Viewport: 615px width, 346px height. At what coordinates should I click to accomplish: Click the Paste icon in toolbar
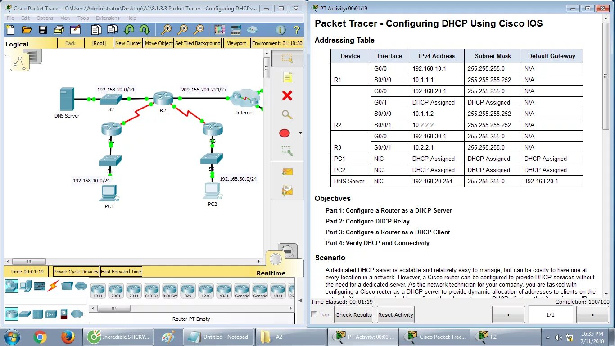(113, 30)
